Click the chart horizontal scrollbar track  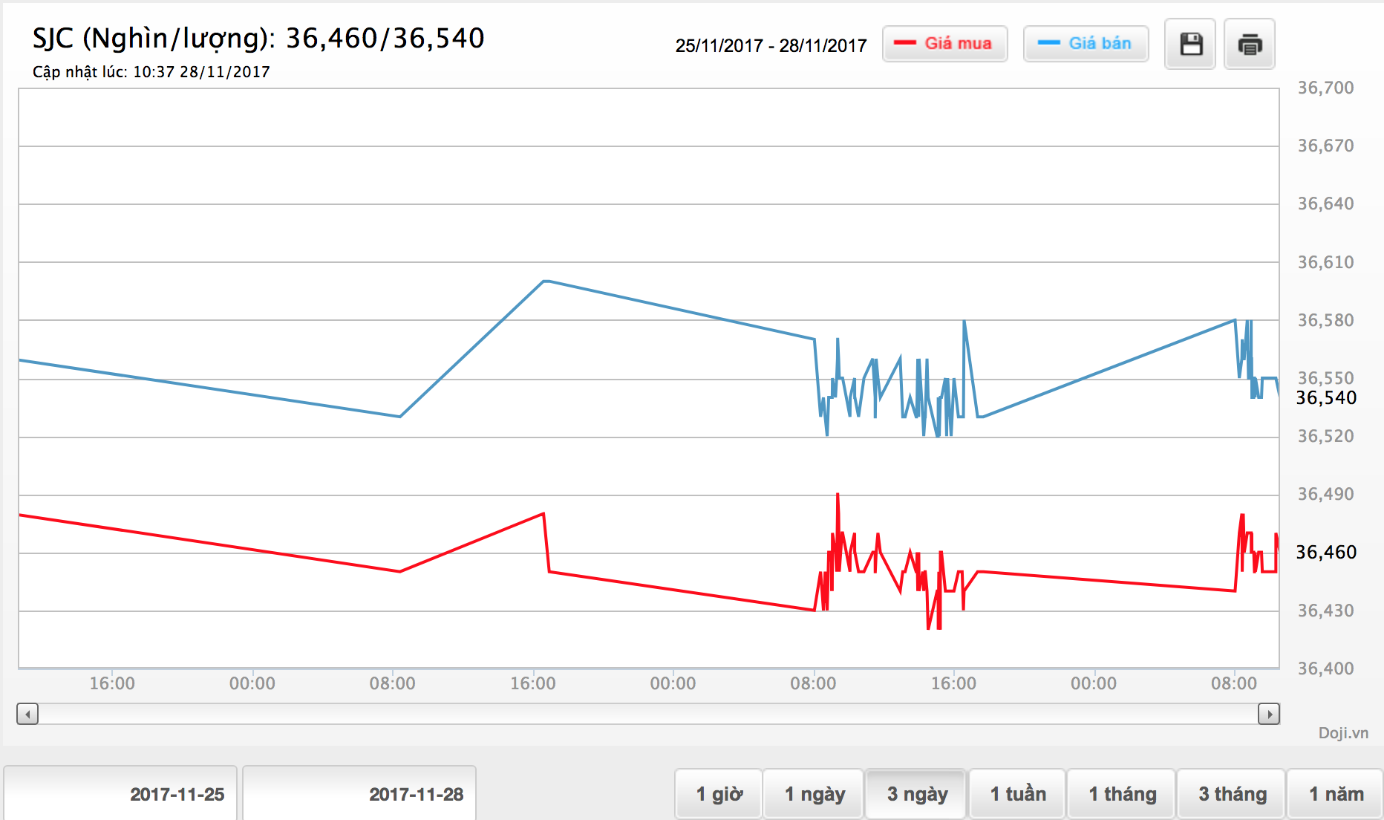click(648, 715)
